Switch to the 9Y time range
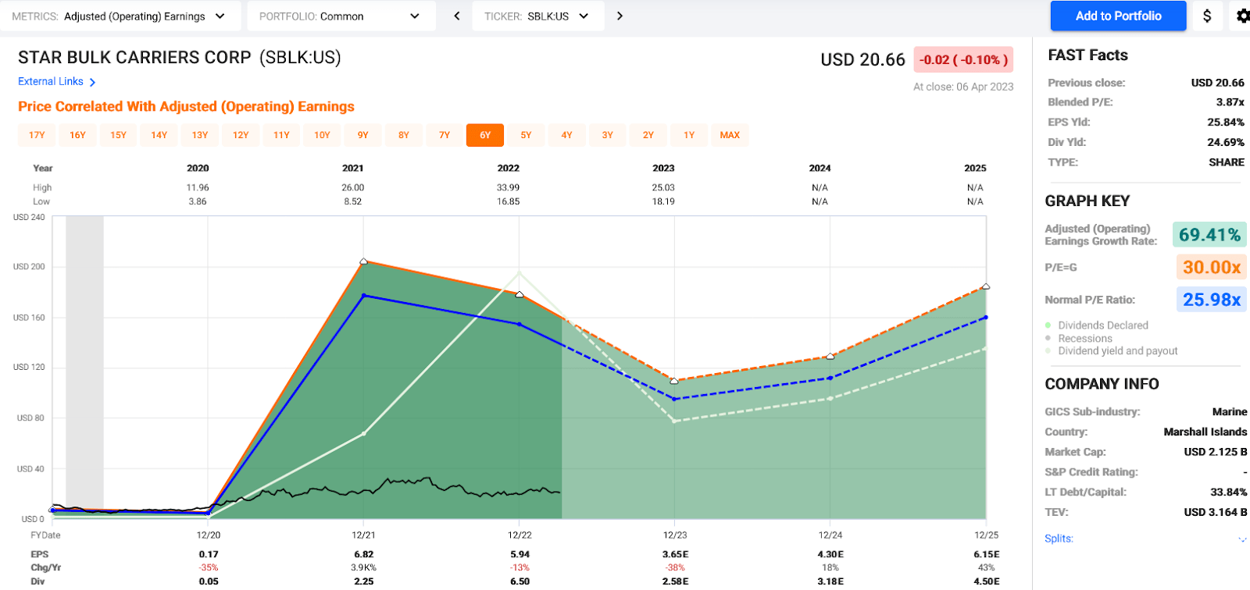The width and height of the screenshot is (1250, 590). click(x=363, y=135)
